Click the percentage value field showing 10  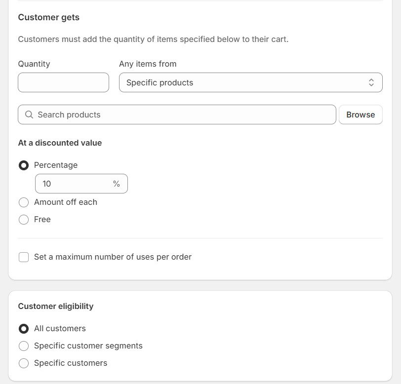74,184
